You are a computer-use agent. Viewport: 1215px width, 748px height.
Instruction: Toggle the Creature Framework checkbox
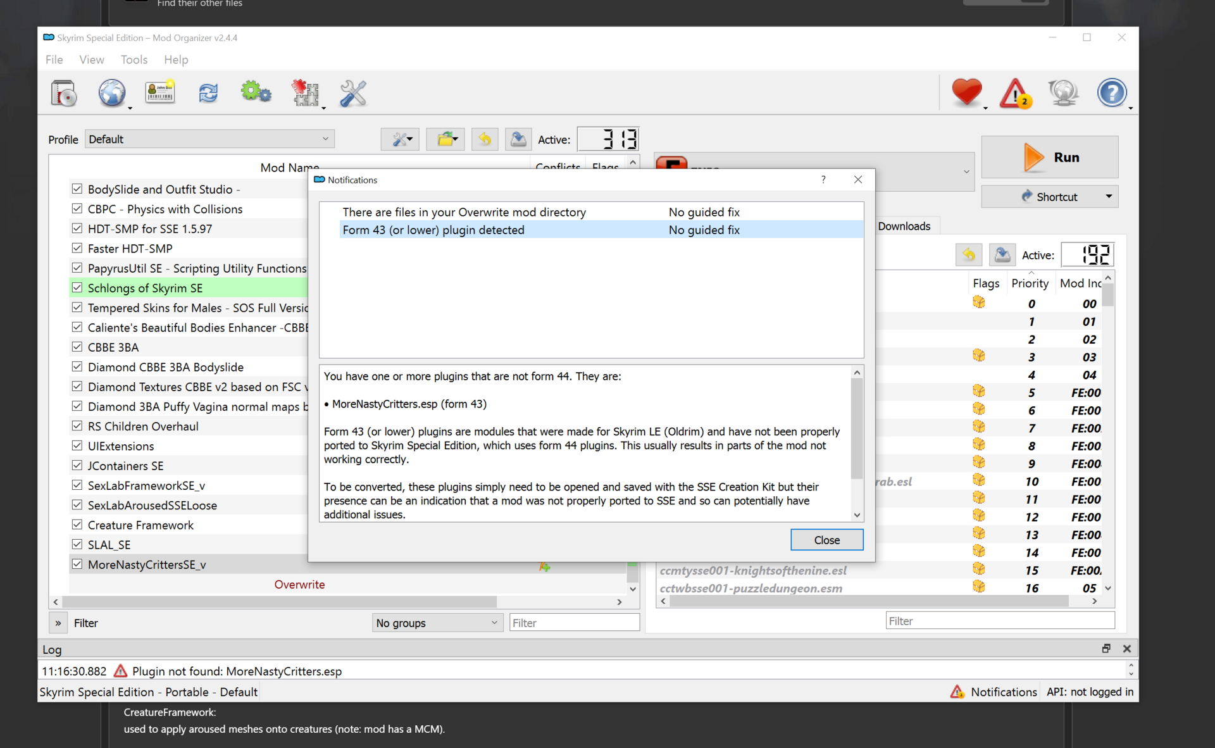pos(77,525)
